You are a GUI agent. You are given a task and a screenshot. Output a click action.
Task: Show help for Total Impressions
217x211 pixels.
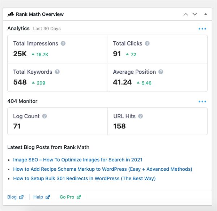[63, 43]
